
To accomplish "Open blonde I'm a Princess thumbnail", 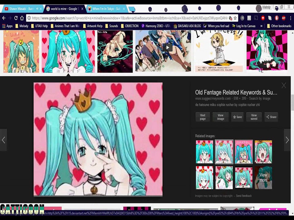I will 219,51.
